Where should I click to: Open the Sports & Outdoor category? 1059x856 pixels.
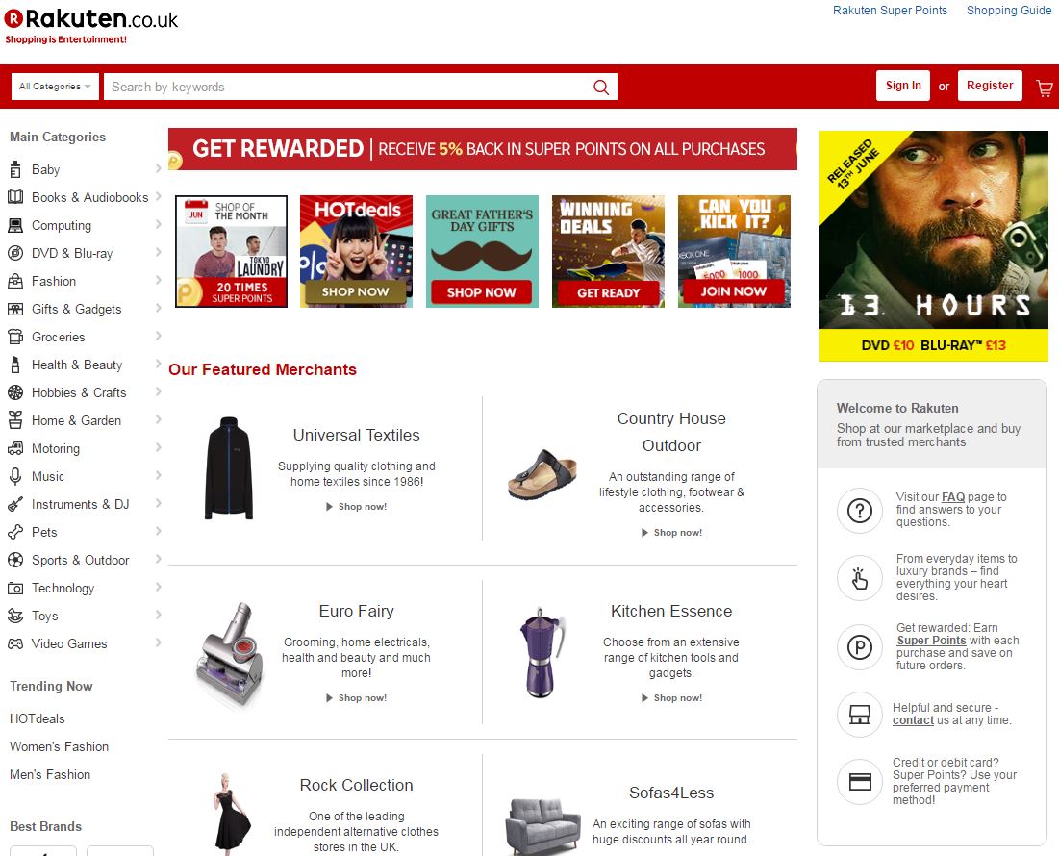pos(81,561)
